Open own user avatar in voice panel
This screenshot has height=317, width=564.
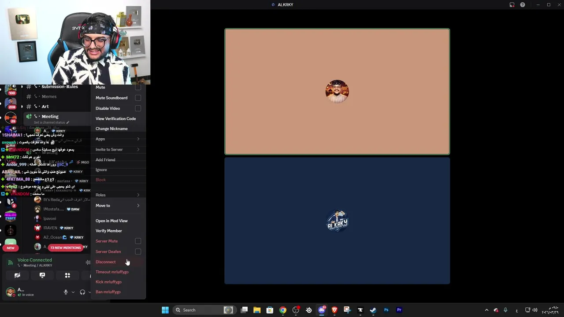pyautogui.click(x=10, y=292)
